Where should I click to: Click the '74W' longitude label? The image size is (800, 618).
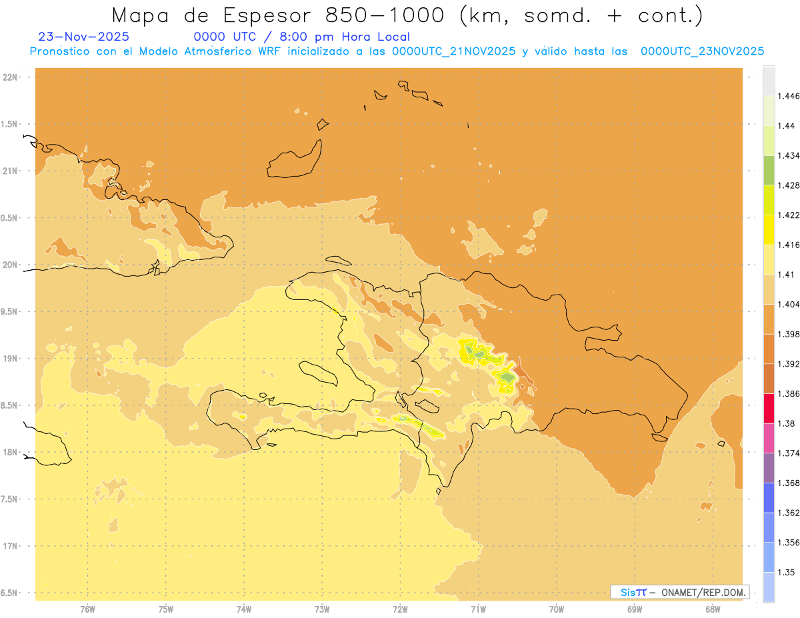pyautogui.click(x=244, y=609)
